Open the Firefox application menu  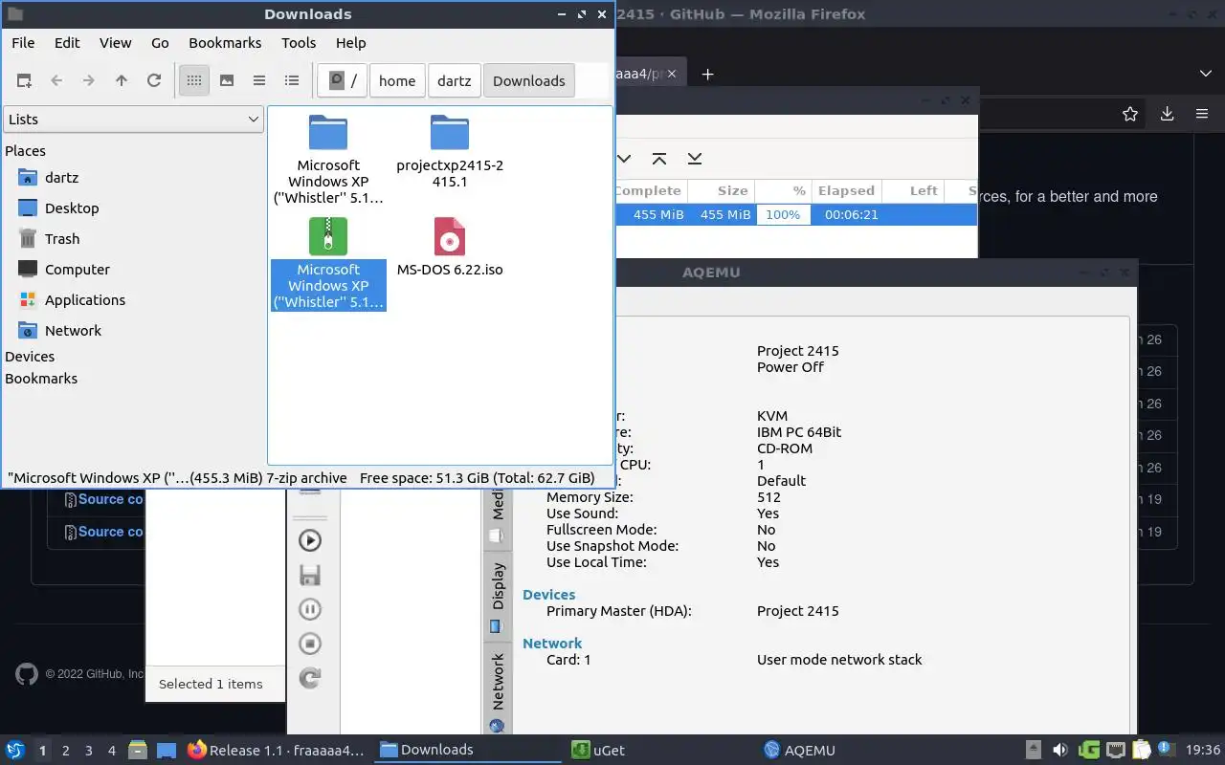(x=1202, y=114)
